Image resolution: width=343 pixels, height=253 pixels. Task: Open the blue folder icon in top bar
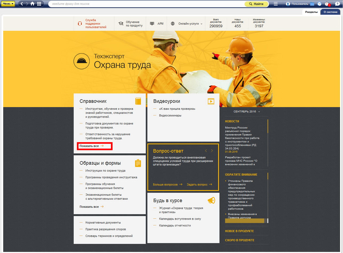click(312, 4)
